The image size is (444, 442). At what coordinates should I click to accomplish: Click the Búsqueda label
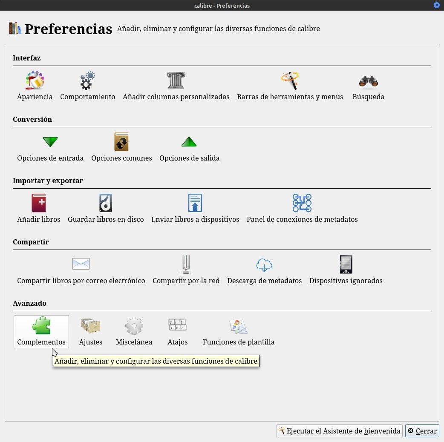[x=369, y=97]
